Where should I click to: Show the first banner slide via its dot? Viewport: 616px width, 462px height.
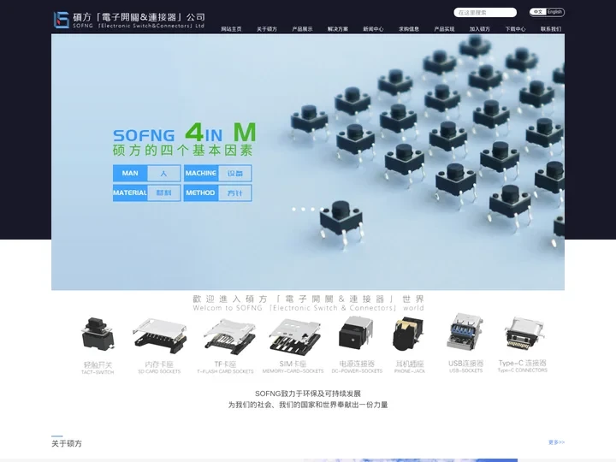tap(293, 209)
